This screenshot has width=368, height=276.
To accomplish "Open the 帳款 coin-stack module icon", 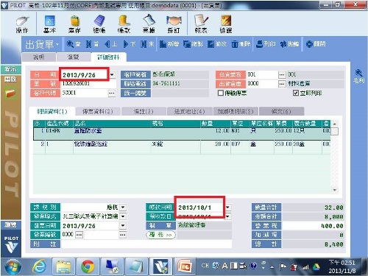I will (124, 24).
